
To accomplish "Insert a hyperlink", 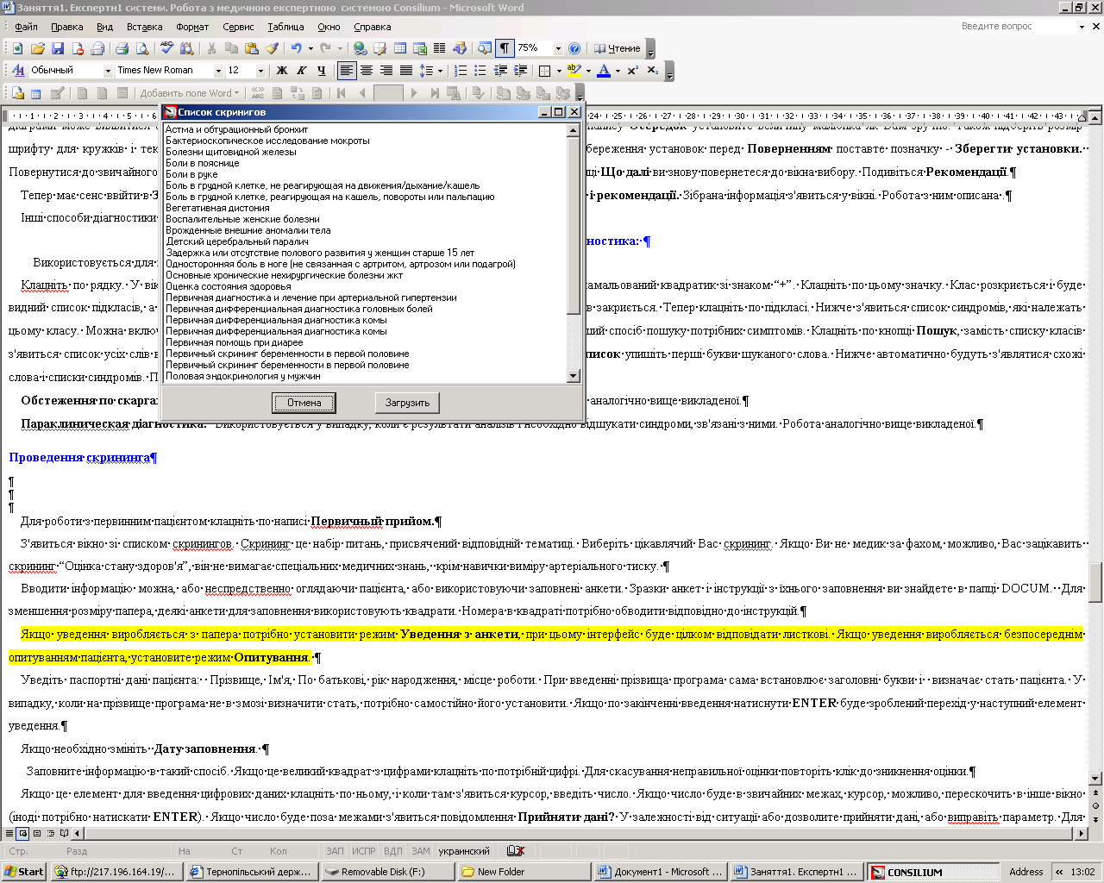I will click(x=359, y=48).
